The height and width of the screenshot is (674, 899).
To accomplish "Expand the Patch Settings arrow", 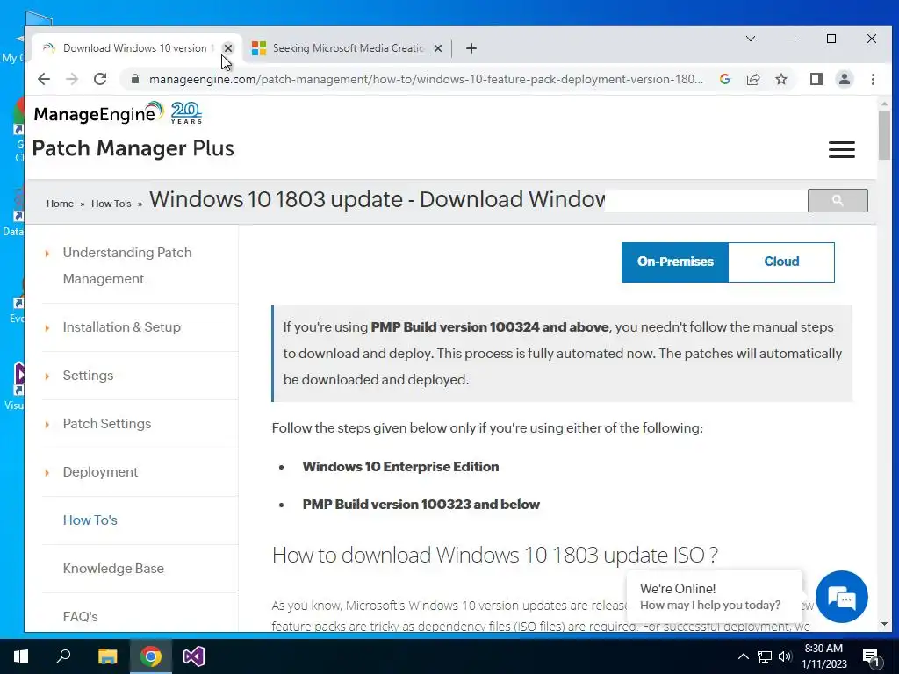I will [x=47, y=424].
